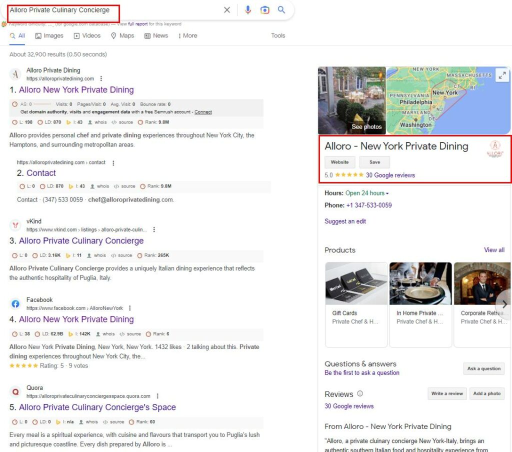Expand the map with the fullscreen icon
This screenshot has height=452, width=512.
pyautogui.click(x=501, y=75)
